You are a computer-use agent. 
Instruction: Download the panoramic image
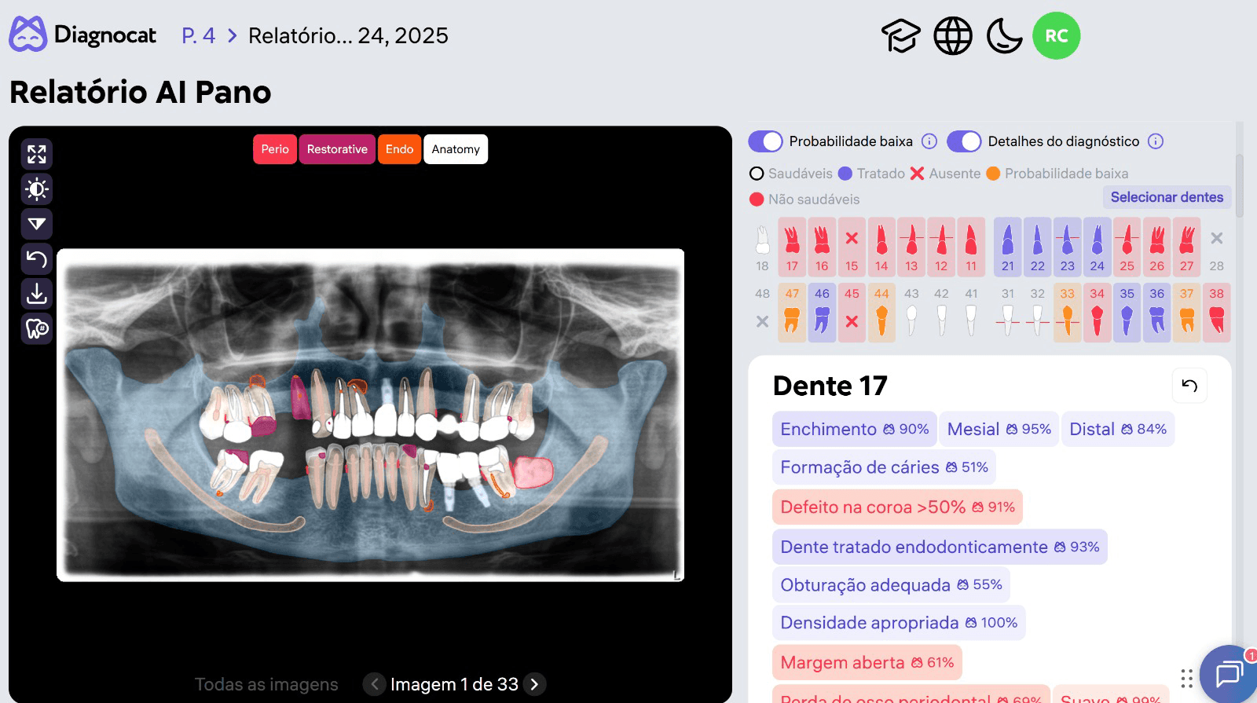(37, 294)
